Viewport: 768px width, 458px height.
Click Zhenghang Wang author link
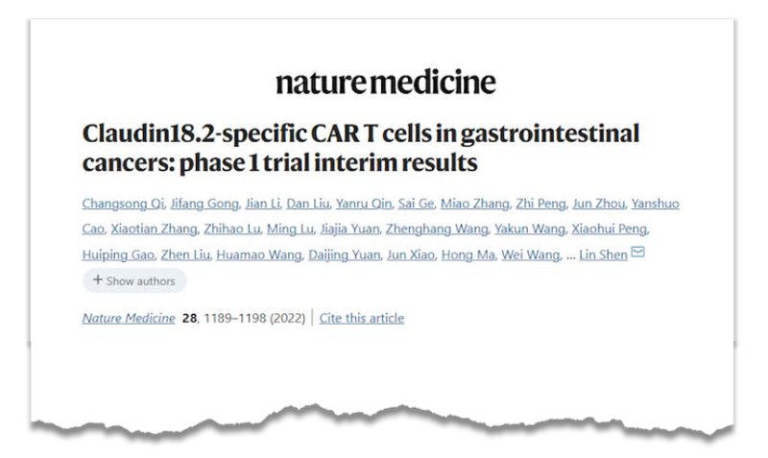click(x=437, y=229)
